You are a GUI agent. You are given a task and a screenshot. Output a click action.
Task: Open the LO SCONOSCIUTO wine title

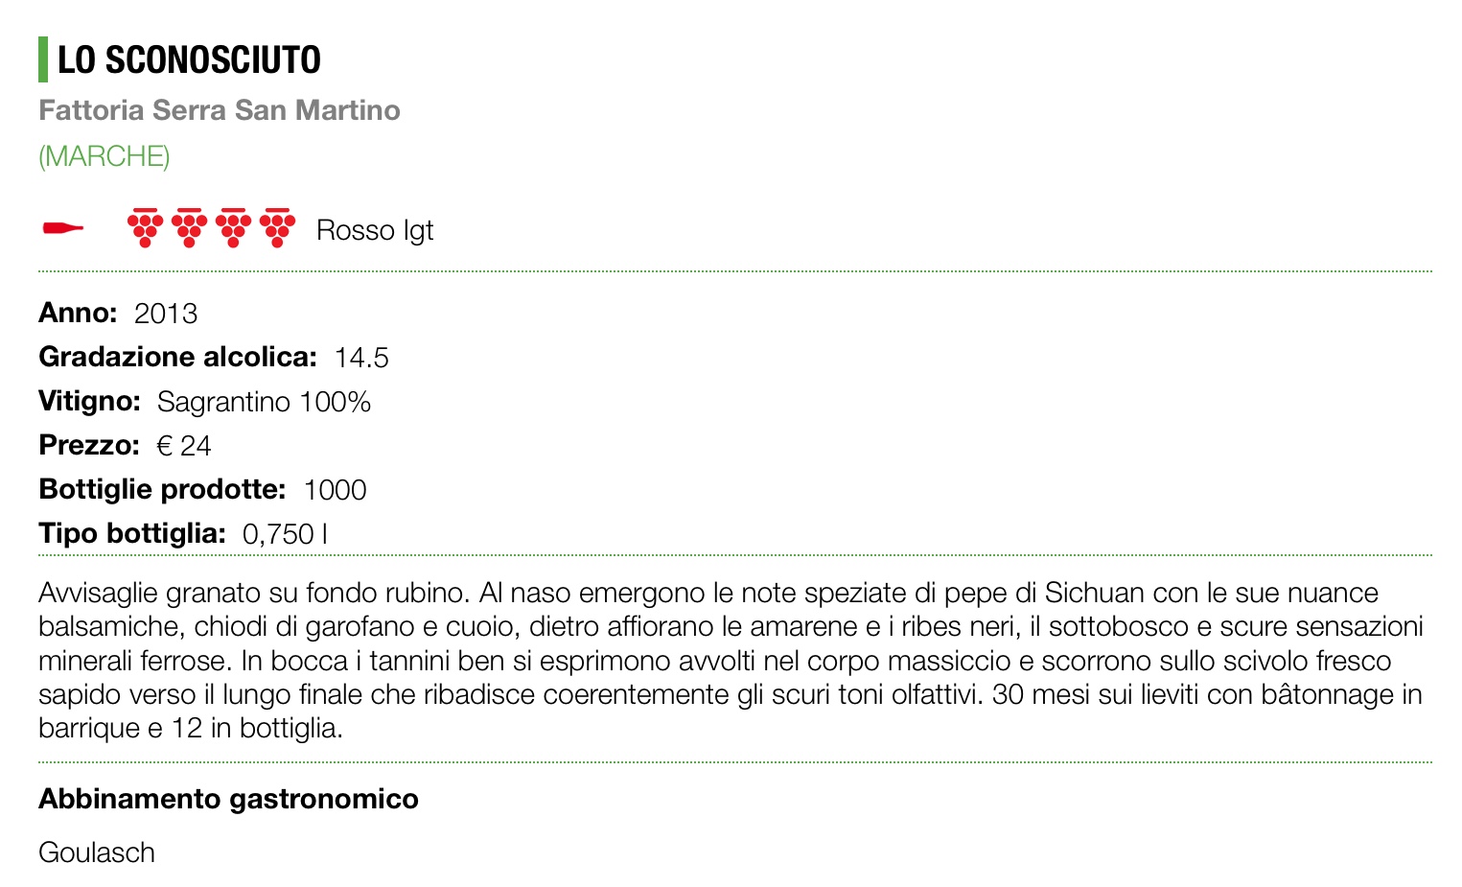[x=189, y=59]
